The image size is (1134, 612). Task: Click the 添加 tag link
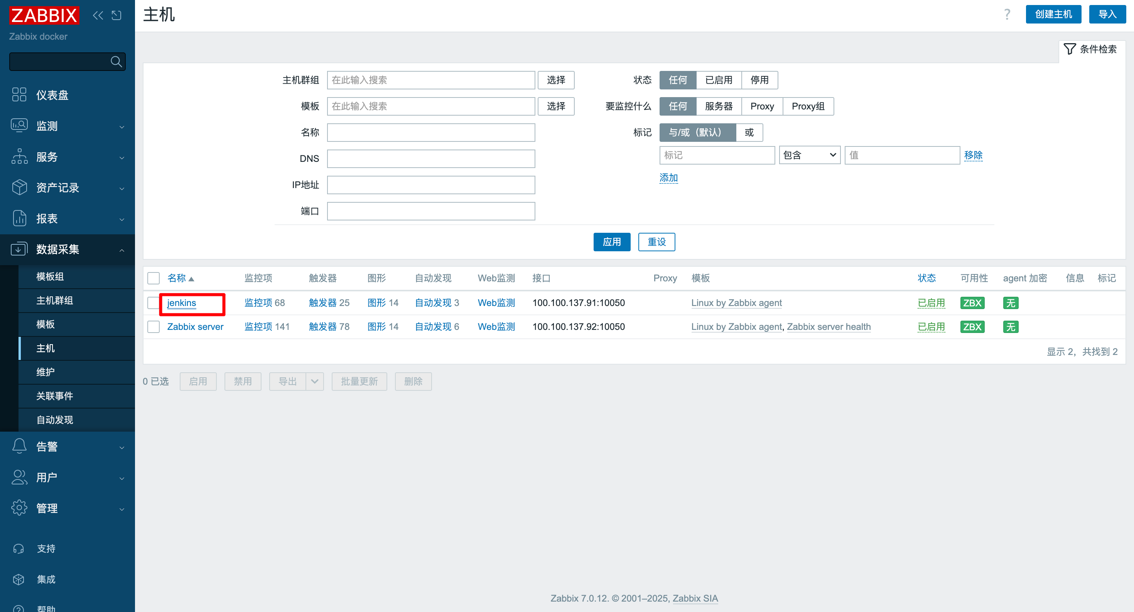click(668, 178)
